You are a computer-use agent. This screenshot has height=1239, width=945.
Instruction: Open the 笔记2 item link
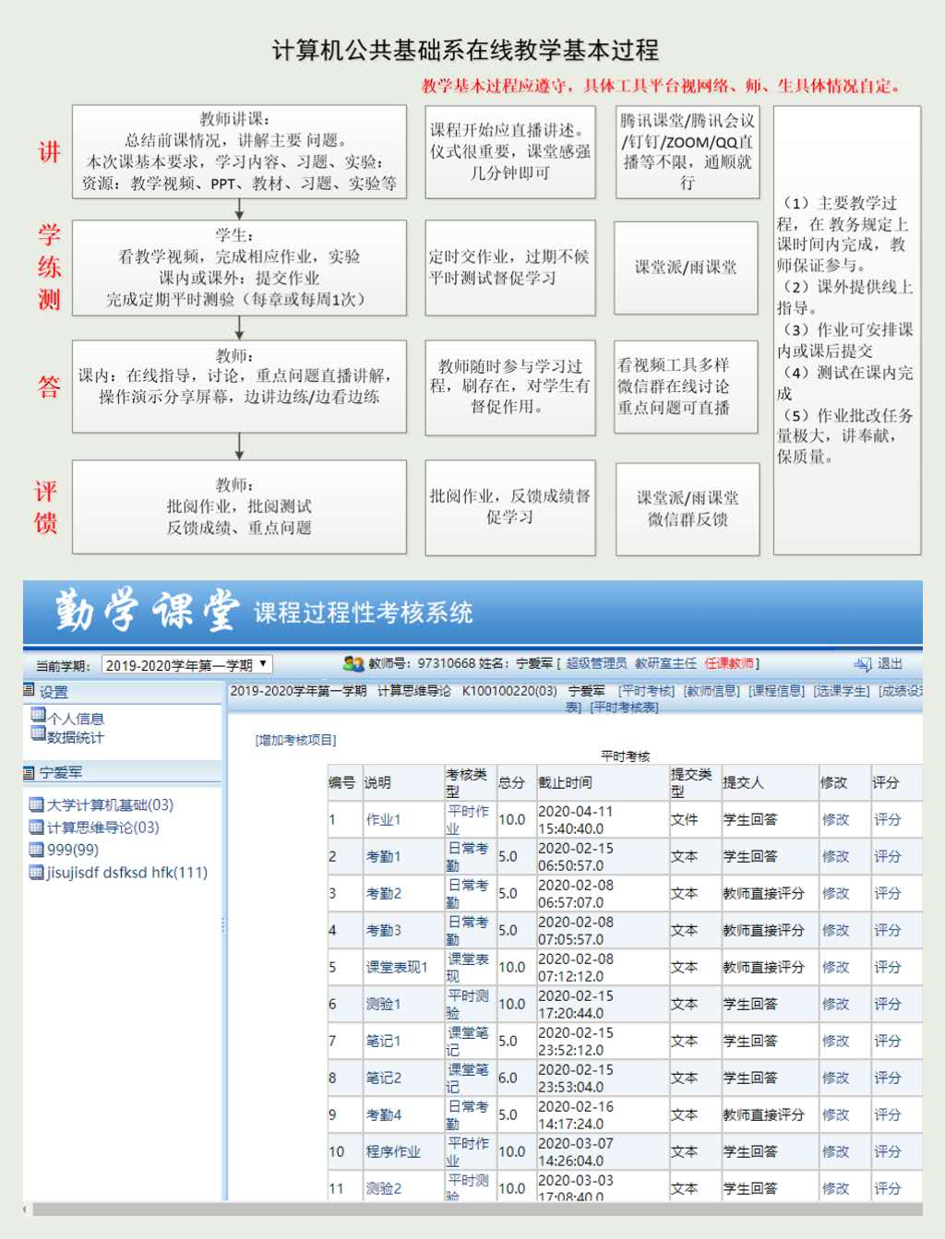click(x=383, y=1078)
